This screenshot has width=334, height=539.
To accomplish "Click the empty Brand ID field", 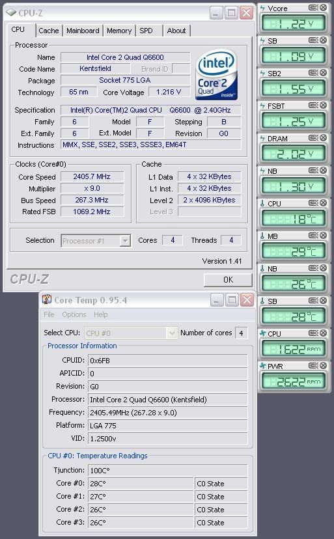I will [181, 68].
